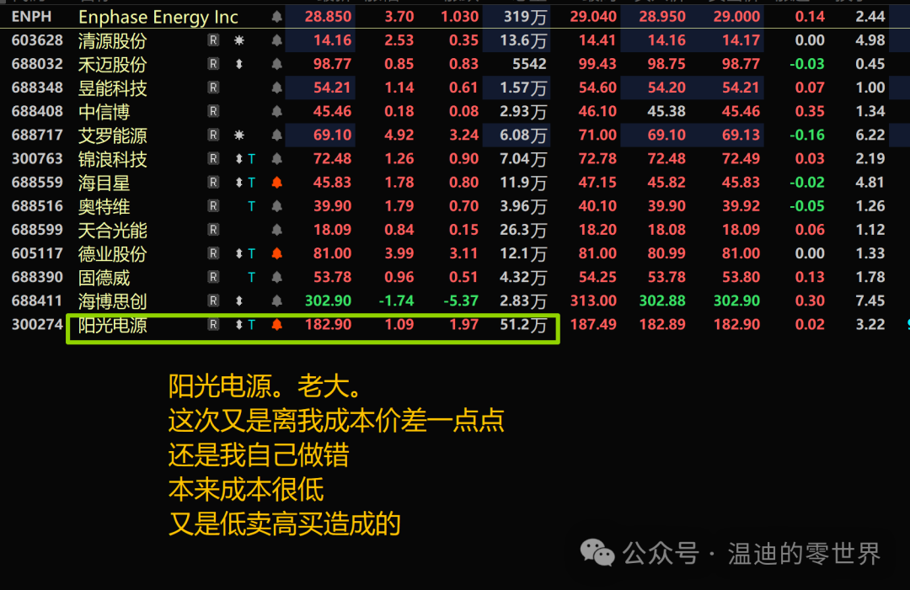The image size is (910, 590).
Task: Click the T tag on 奥特维 row
Action: [251, 206]
